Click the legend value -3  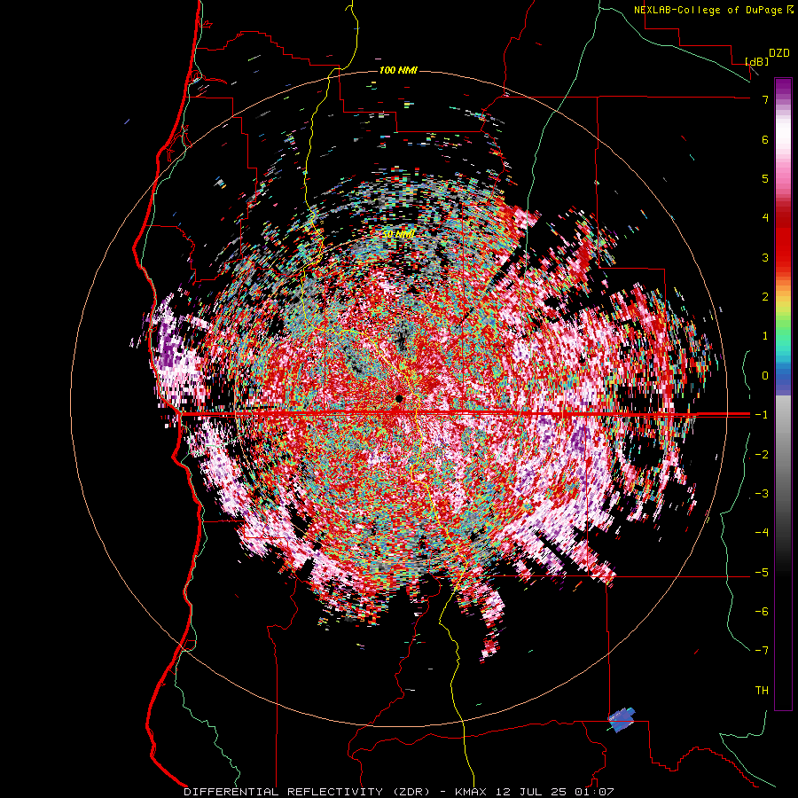[762, 493]
